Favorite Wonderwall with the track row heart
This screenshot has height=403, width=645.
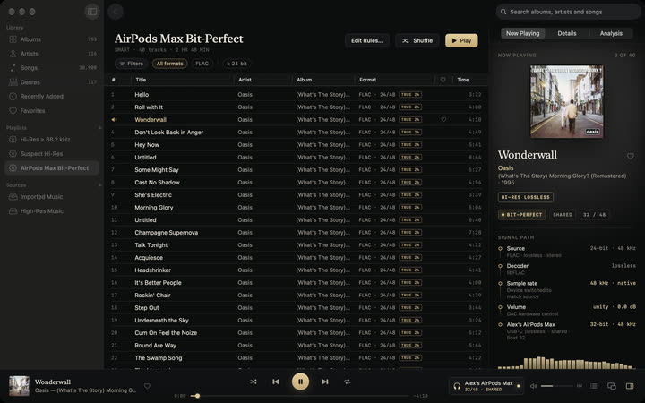pos(443,120)
